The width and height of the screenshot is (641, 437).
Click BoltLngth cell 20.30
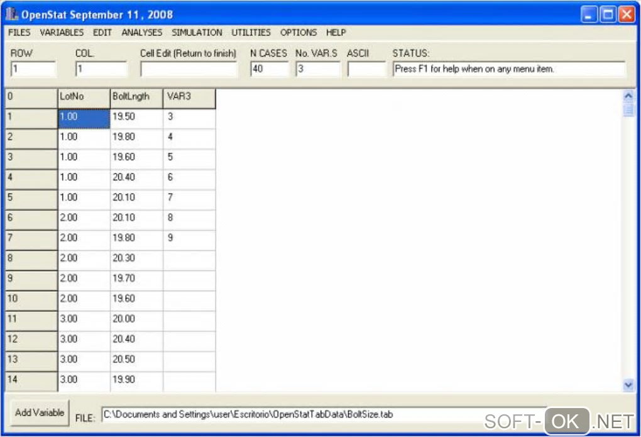(136, 260)
